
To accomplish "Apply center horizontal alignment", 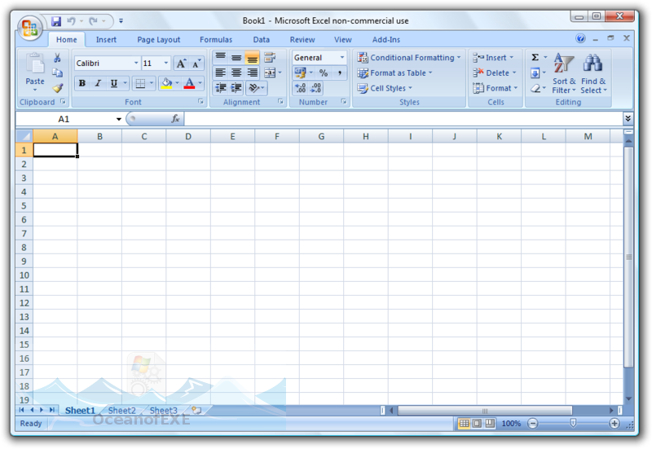I will 236,73.
